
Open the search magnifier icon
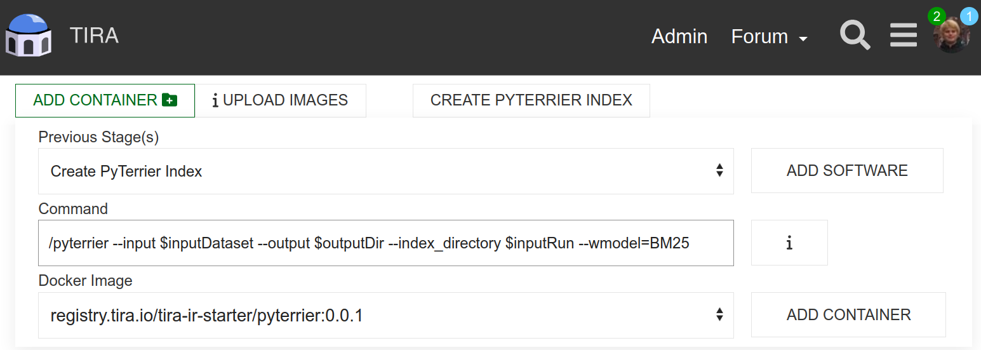855,36
